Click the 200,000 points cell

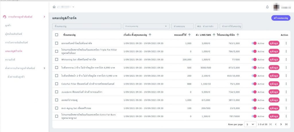[x=187, y=59]
